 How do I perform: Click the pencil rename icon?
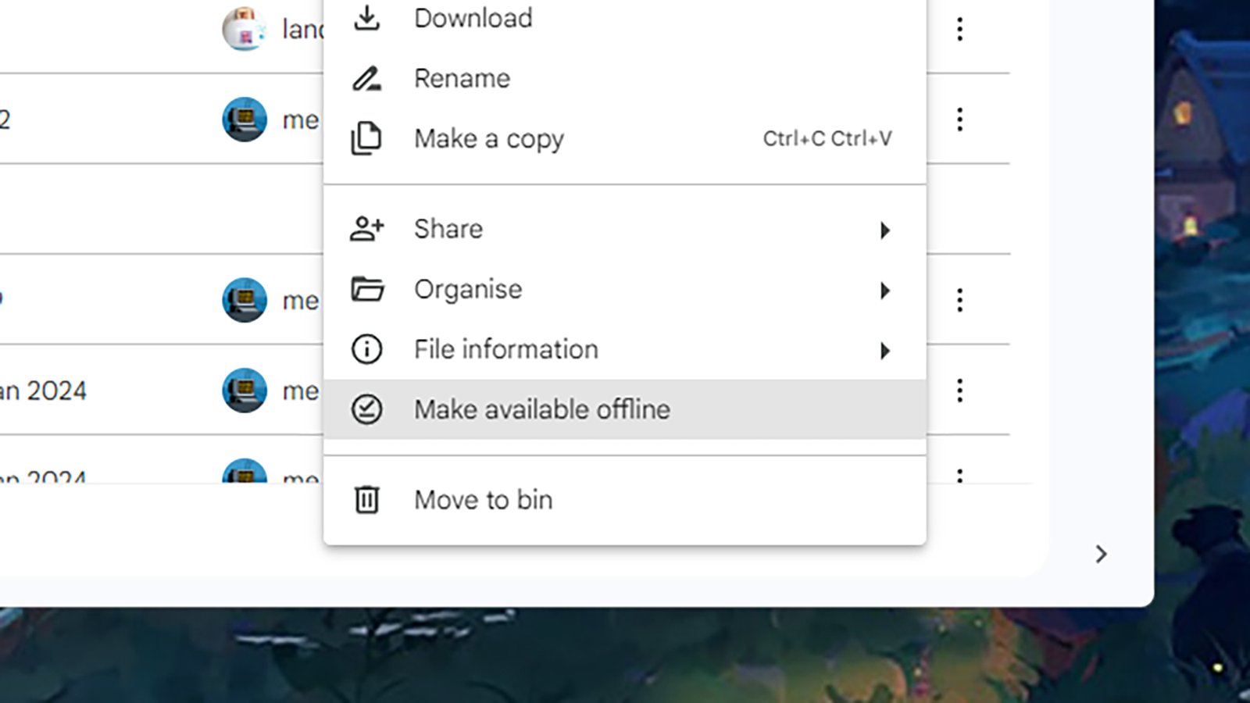(x=366, y=78)
